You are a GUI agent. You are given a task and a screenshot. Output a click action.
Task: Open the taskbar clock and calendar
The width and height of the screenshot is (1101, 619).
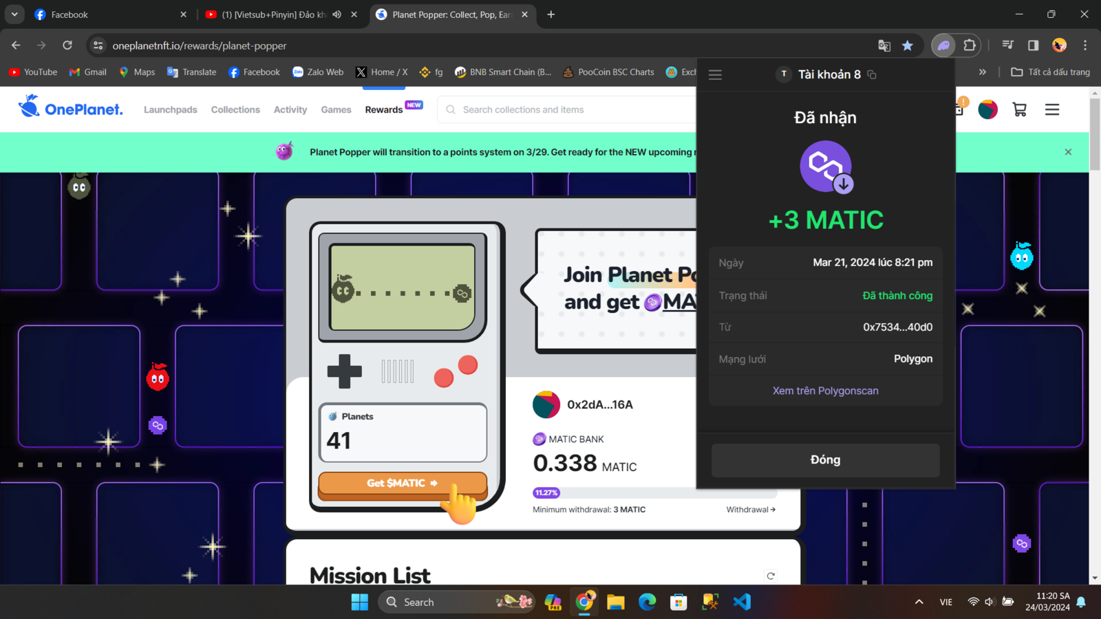[1048, 602]
